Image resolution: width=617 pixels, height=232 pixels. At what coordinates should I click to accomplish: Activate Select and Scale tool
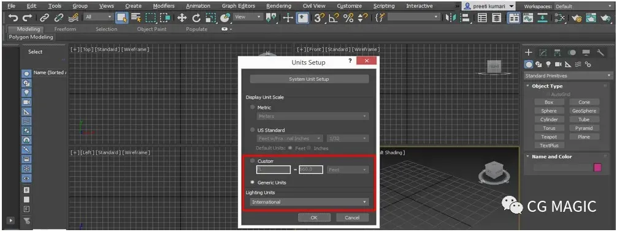click(211, 18)
